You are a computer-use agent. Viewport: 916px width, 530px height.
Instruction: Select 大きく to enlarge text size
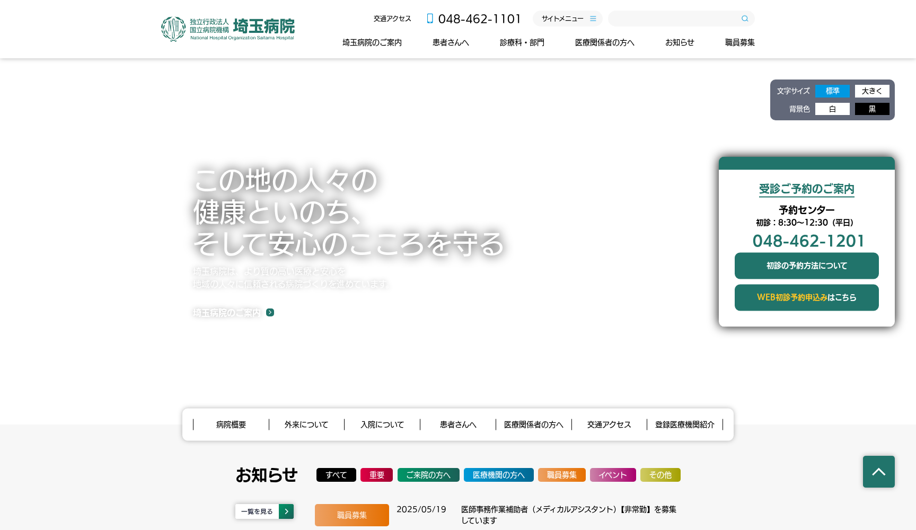coord(871,91)
